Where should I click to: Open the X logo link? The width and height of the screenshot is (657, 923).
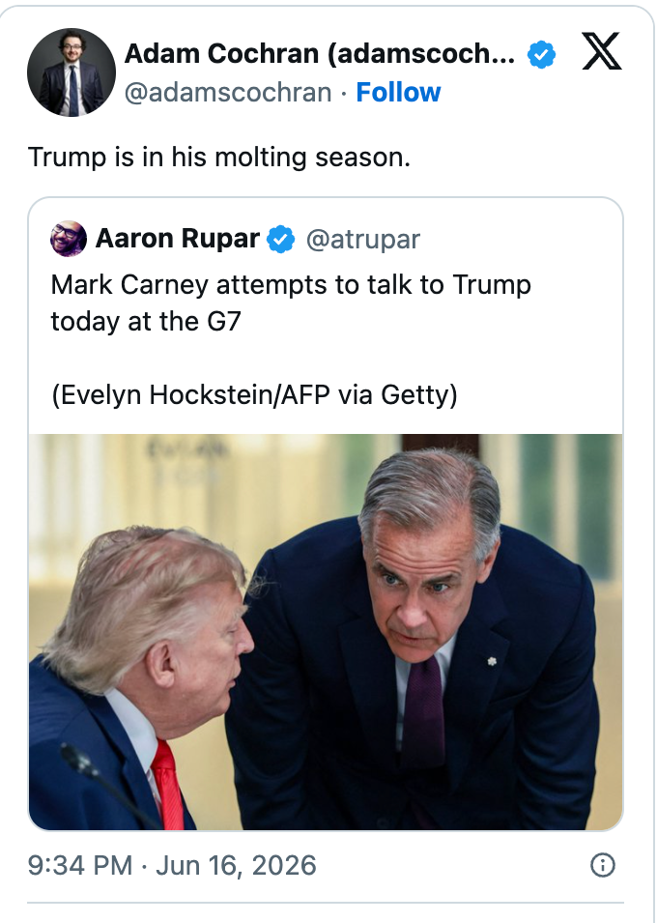(x=601, y=51)
